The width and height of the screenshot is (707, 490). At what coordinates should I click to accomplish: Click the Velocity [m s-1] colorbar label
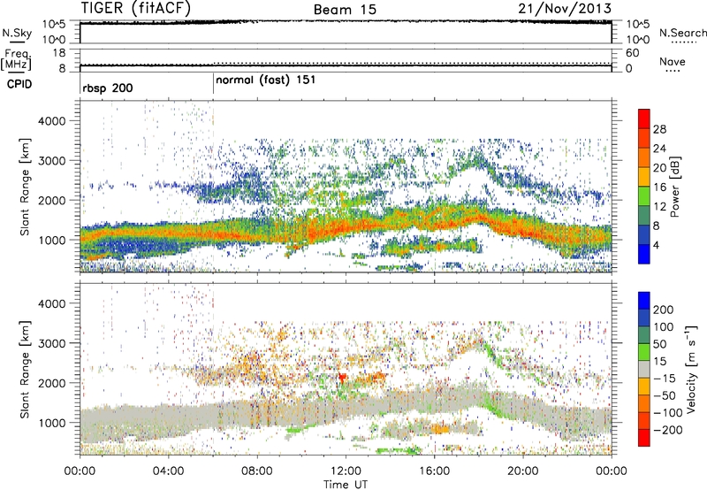pyautogui.click(x=691, y=369)
